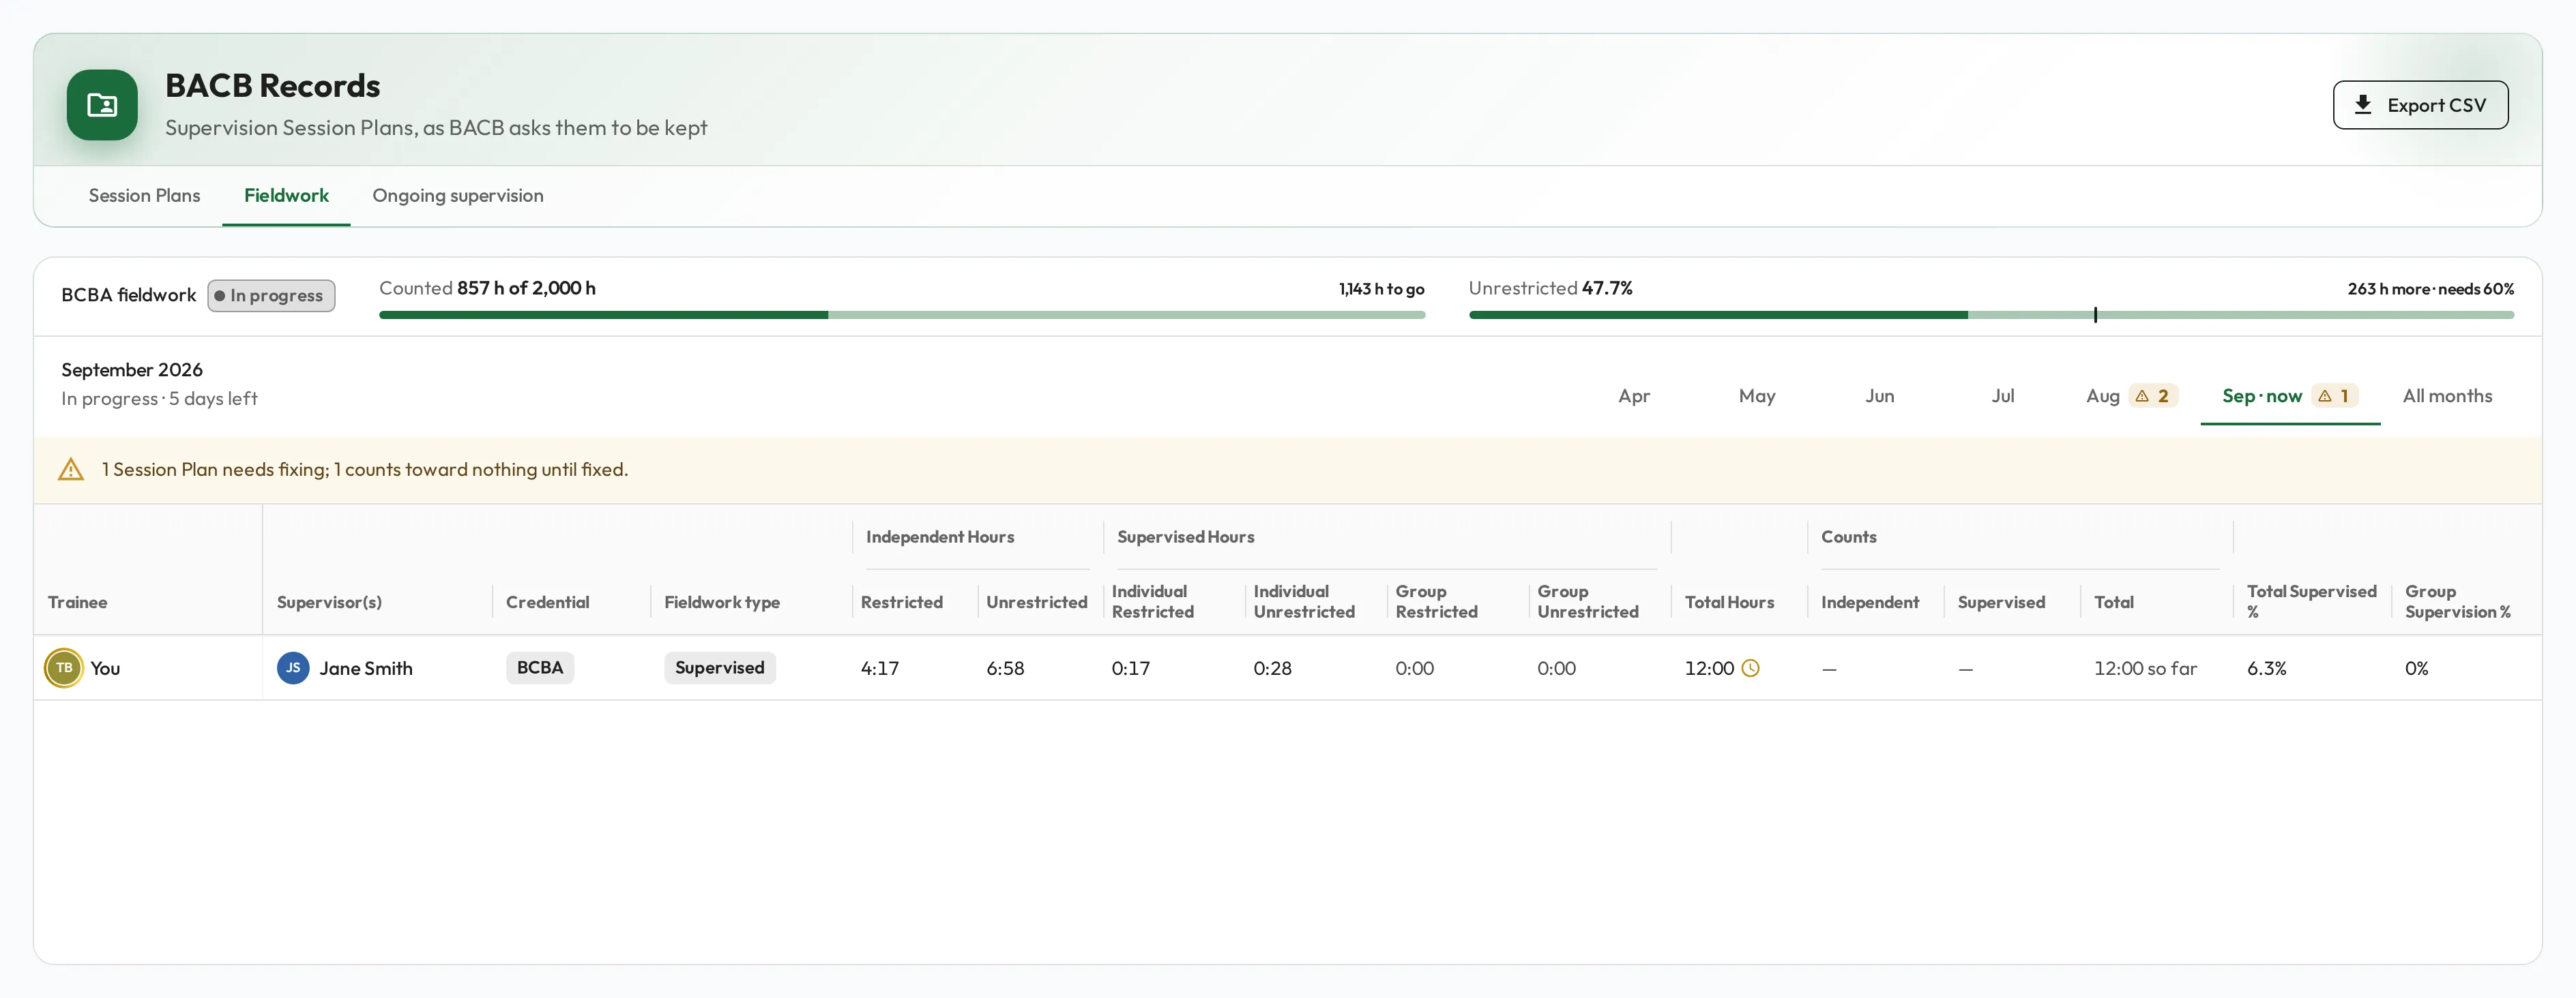Click the 263 h more needs 60% label

tap(2430, 289)
